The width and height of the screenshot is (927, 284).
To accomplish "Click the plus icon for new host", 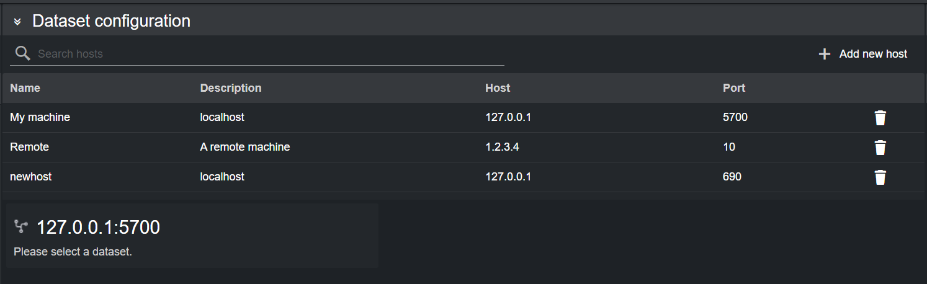I will (x=825, y=55).
